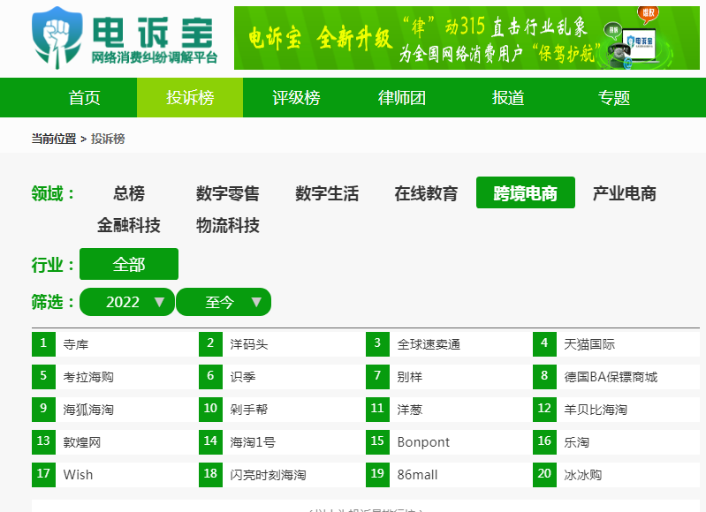
Task: Go to the 首页 navigation tab
Action: coord(84,98)
